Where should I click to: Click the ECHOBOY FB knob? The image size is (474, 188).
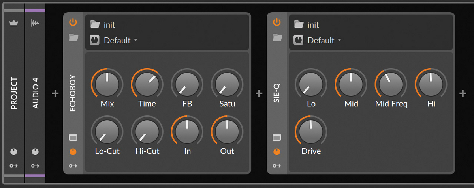(187, 84)
